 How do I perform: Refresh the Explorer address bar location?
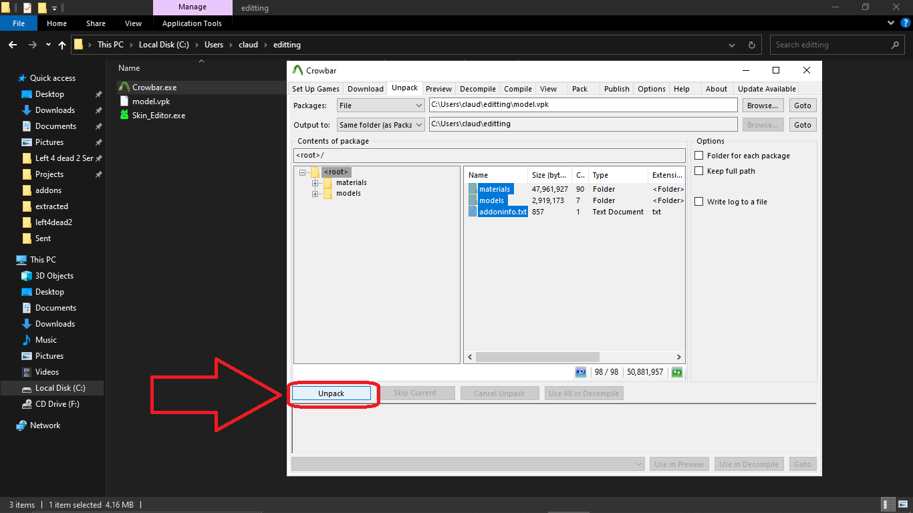pos(752,45)
